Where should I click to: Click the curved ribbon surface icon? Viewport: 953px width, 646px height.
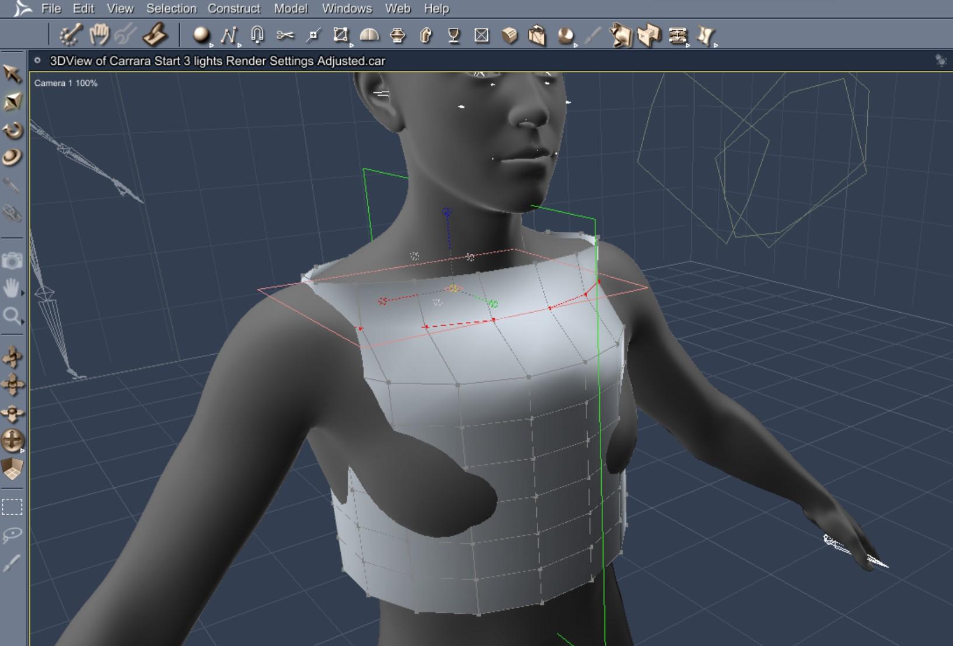click(x=705, y=36)
